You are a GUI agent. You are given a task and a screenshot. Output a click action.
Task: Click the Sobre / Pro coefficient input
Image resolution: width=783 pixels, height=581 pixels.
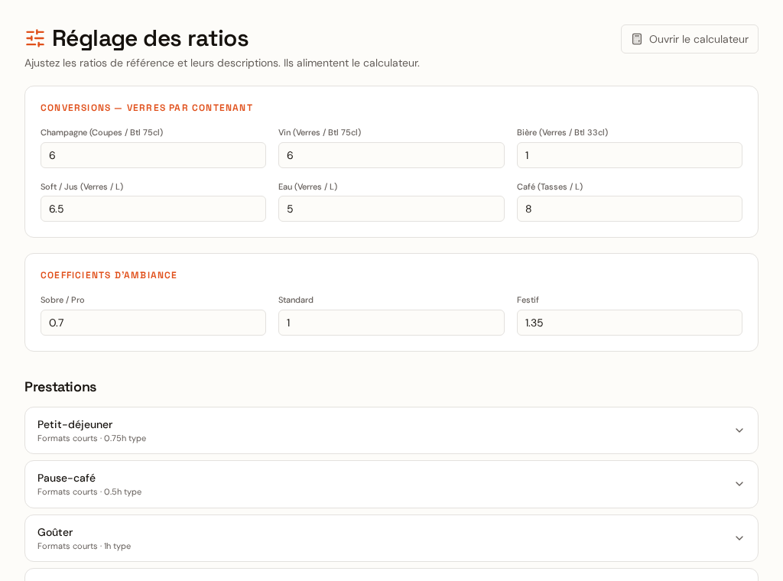pyautogui.click(x=153, y=323)
